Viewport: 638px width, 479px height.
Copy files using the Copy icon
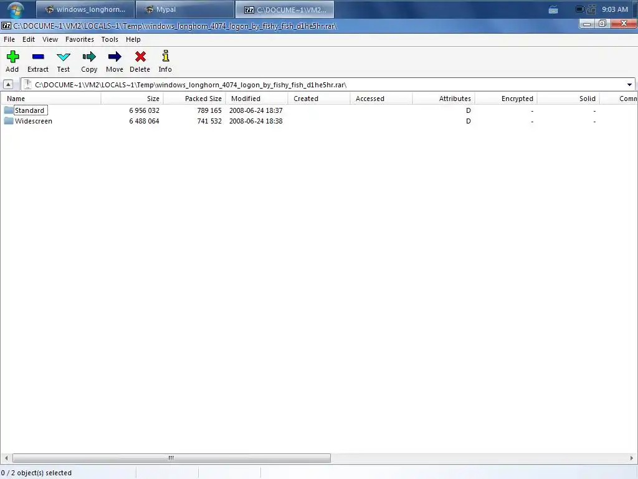click(89, 57)
